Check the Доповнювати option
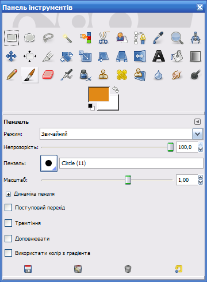This screenshot has height=282, width=207. [x=8, y=239]
